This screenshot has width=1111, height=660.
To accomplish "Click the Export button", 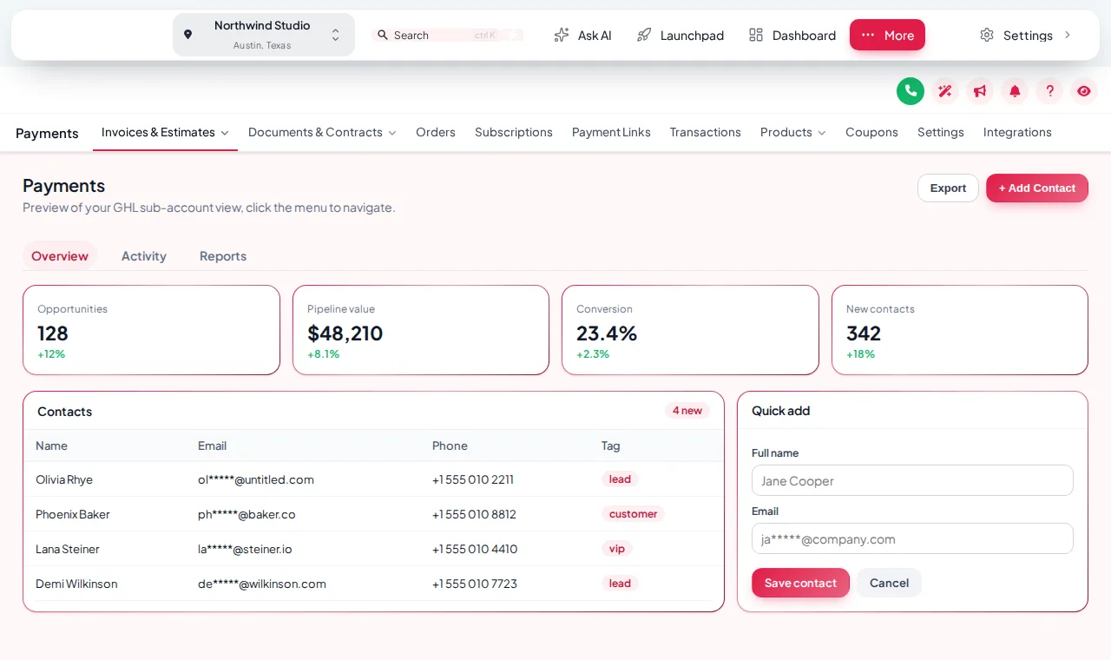I will [x=948, y=188].
